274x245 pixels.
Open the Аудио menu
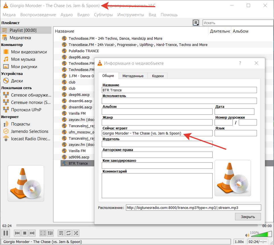[67, 15]
